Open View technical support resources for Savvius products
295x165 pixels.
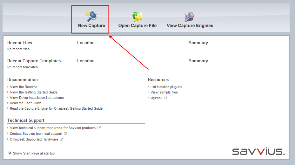pyautogui.click(x=53, y=128)
